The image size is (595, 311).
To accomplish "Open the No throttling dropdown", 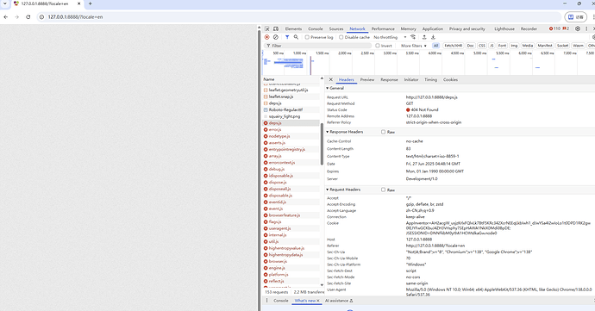I will (x=390, y=37).
